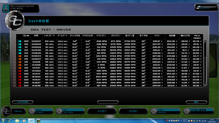Open Windows Media Player in taskbar
219x123 pixels.
pyautogui.click(x=24, y=121)
